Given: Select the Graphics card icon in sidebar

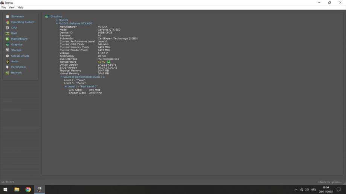Looking at the screenshot, I should tap(7, 45).
